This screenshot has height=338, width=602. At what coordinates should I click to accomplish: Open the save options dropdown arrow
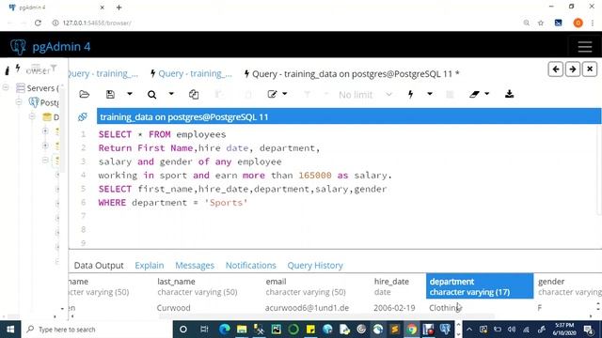point(130,94)
